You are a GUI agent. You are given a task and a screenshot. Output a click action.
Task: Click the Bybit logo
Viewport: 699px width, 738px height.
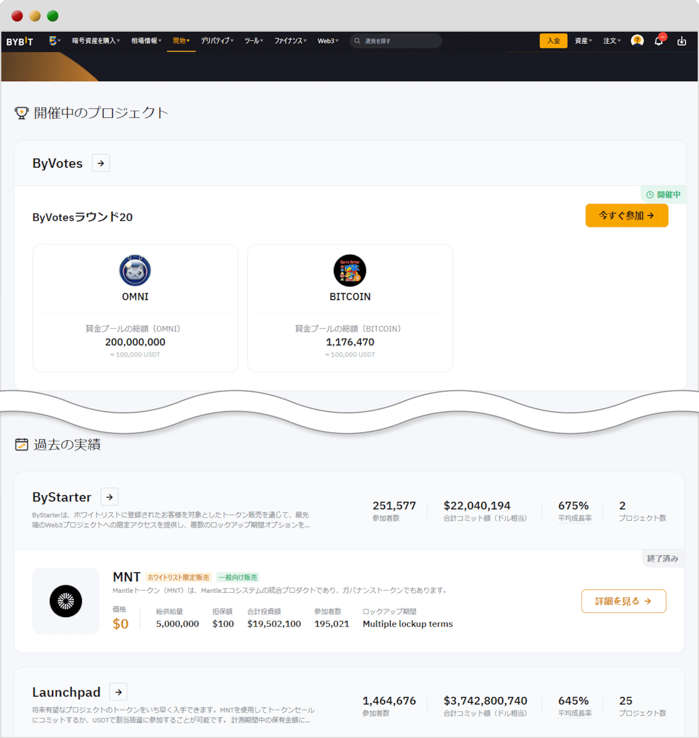[x=20, y=41]
